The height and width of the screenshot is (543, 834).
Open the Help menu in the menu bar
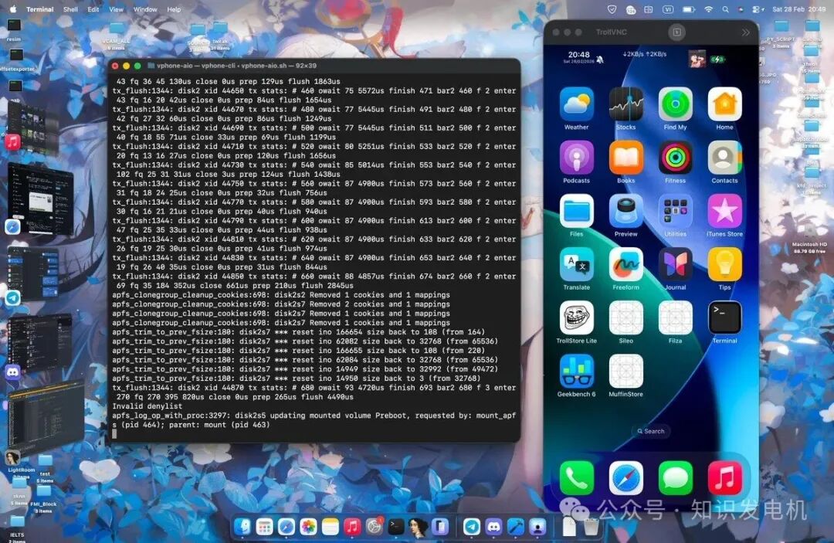(x=175, y=9)
